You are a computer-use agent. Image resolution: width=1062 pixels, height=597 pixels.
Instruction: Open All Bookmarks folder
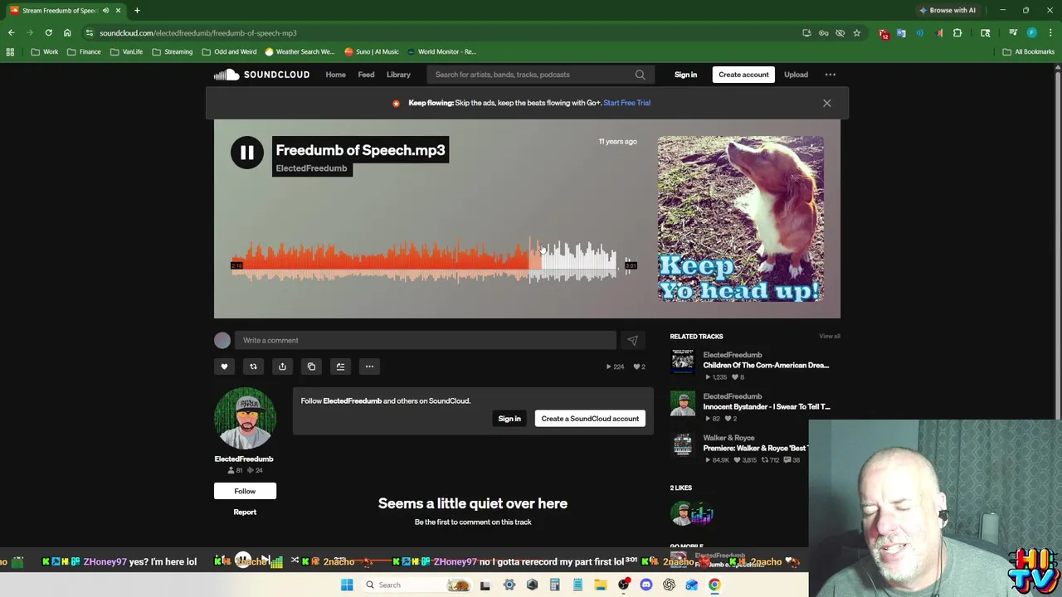click(x=1028, y=51)
